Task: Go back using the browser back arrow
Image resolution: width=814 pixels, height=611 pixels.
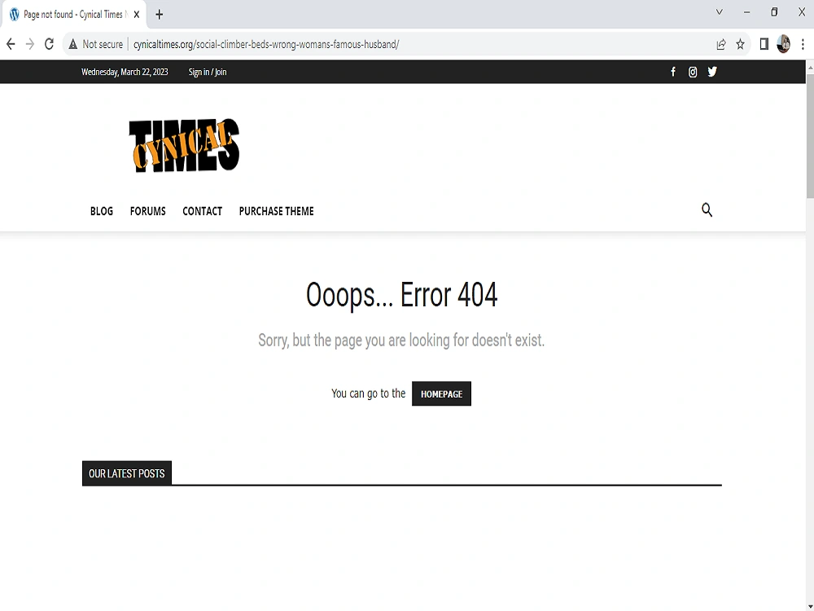Action: pos(11,44)
